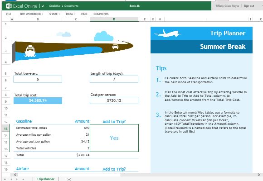Screen dimensions: 263x181
Task: Add a new sheet with plus icon
Action: click(69, 179)
